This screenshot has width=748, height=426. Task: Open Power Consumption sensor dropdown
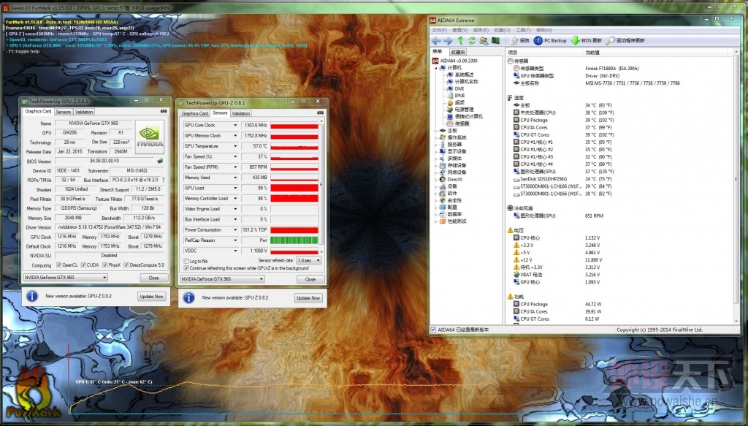235,230
